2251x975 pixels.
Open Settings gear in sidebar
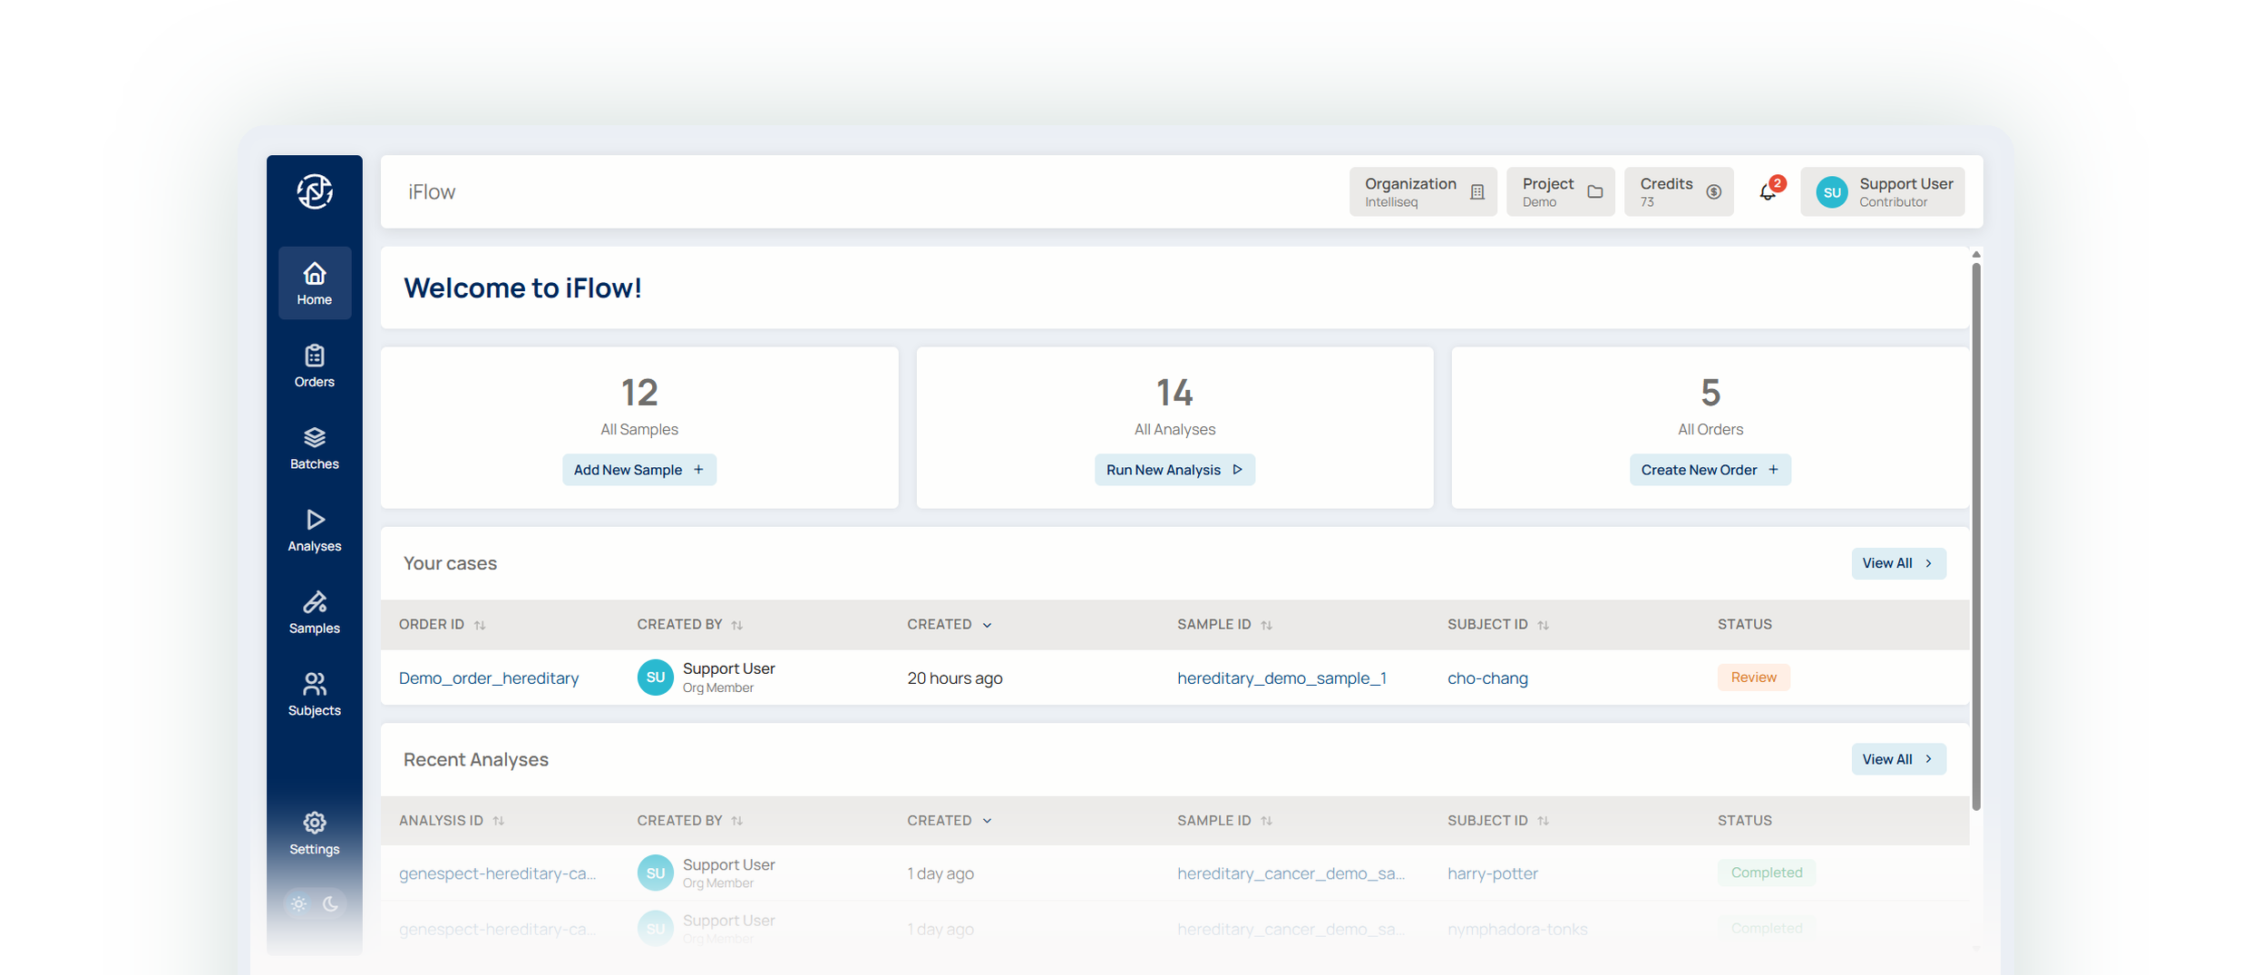pyautogui.click(x=315, y=833)
